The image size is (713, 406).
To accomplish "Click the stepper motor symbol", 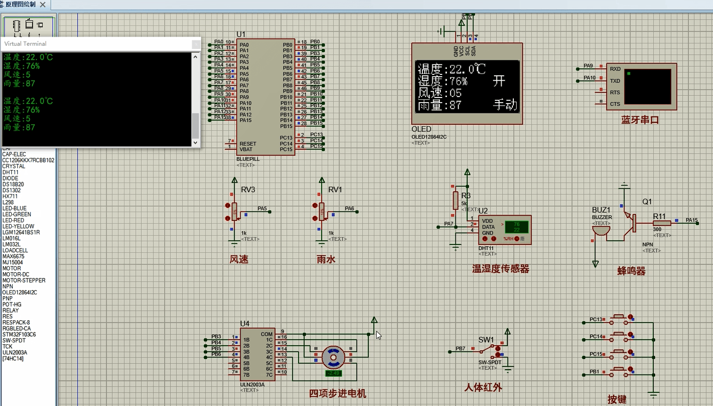I will click(x=333, y=358).
